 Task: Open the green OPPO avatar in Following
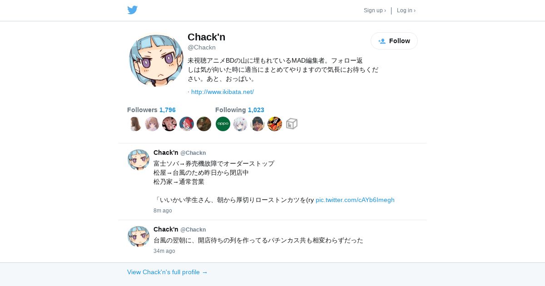(x=223, y=124)
